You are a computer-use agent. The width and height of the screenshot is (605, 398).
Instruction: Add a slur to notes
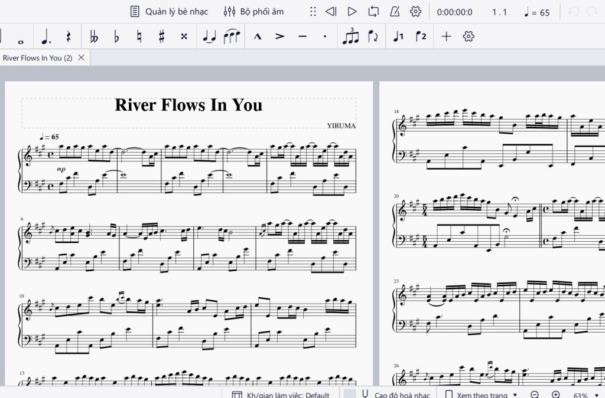(x=231, y=37)
